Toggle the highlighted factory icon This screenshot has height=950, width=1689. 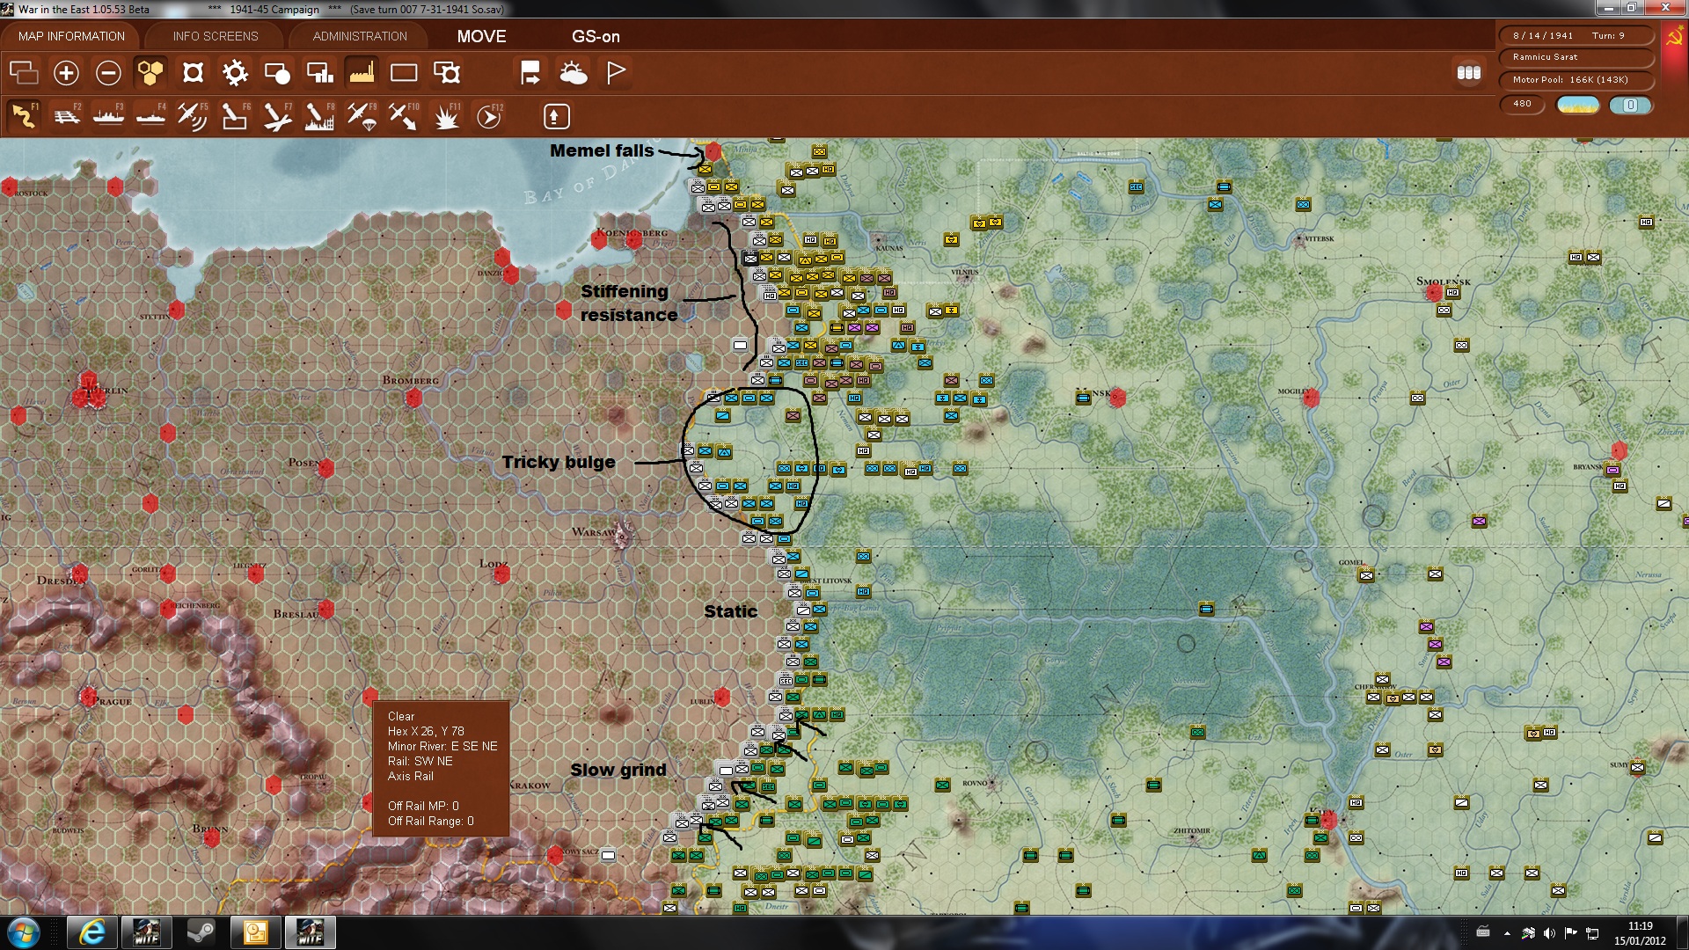(x=362, y=73)
